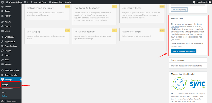Click the Security shield icon
The image size is (212, 103).
click(x=2, y=80)
